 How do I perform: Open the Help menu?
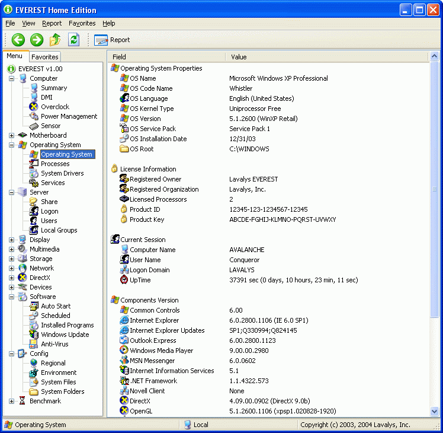tap(109, 23)
